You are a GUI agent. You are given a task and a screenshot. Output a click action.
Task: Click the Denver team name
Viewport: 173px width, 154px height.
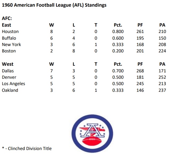[x=9, y=77]
